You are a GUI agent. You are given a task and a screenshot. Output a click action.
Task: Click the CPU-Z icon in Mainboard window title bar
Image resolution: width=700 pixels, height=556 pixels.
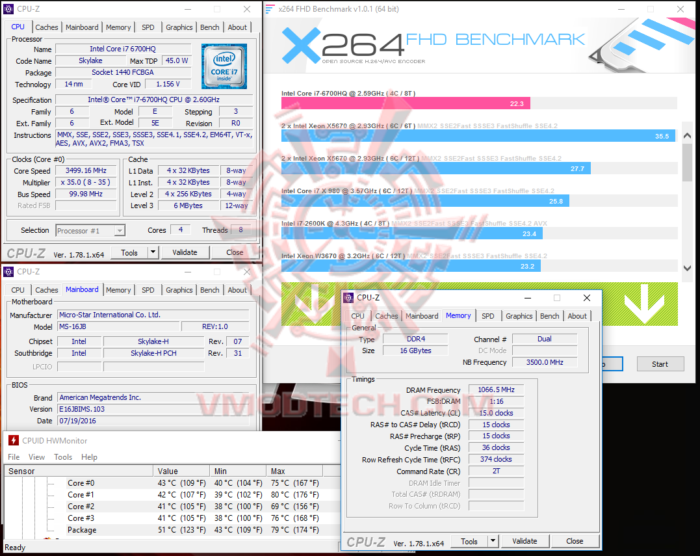(8, 272)
